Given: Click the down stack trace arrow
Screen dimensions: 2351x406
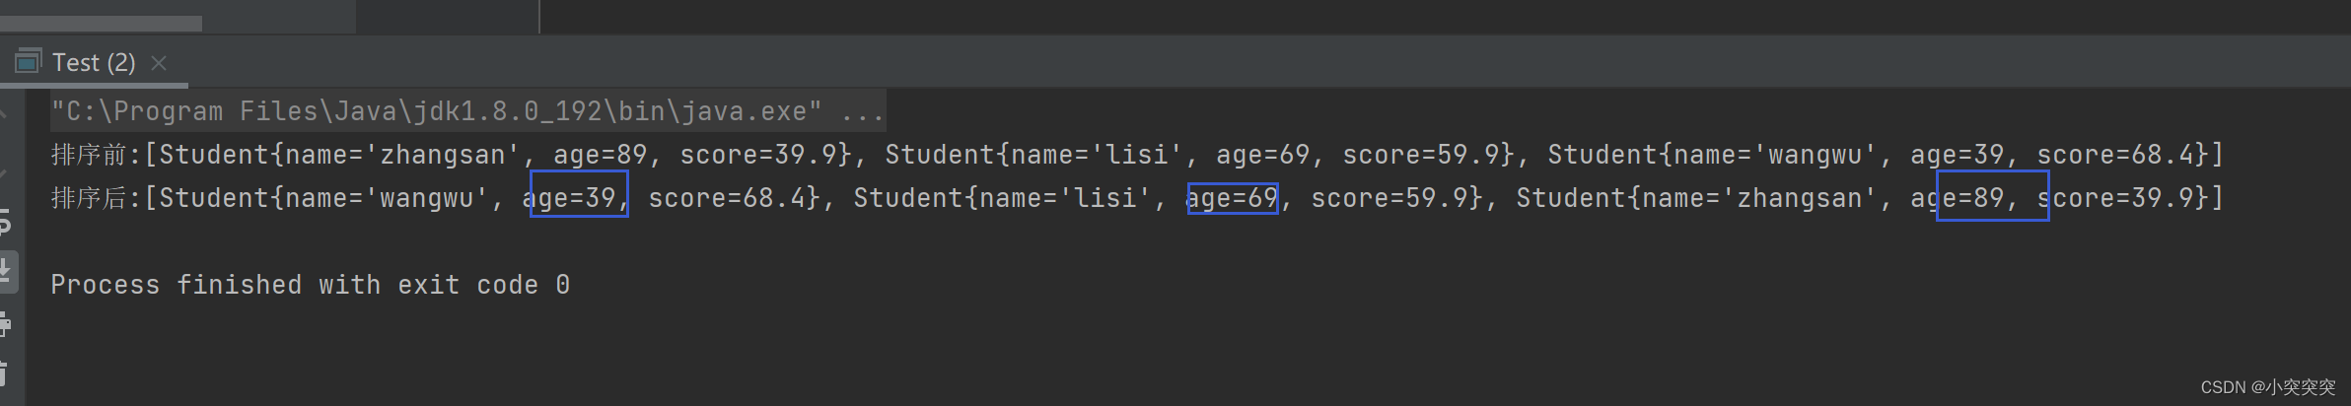Looking at the screenshot, I should pyautogui.click(x=4, y=173).
